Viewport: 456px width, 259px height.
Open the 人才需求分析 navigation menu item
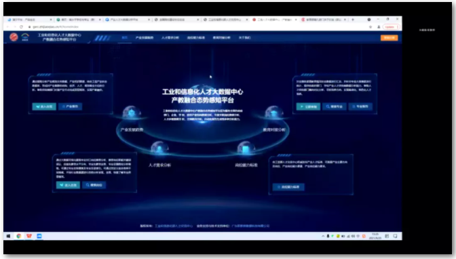click(170, 37)
